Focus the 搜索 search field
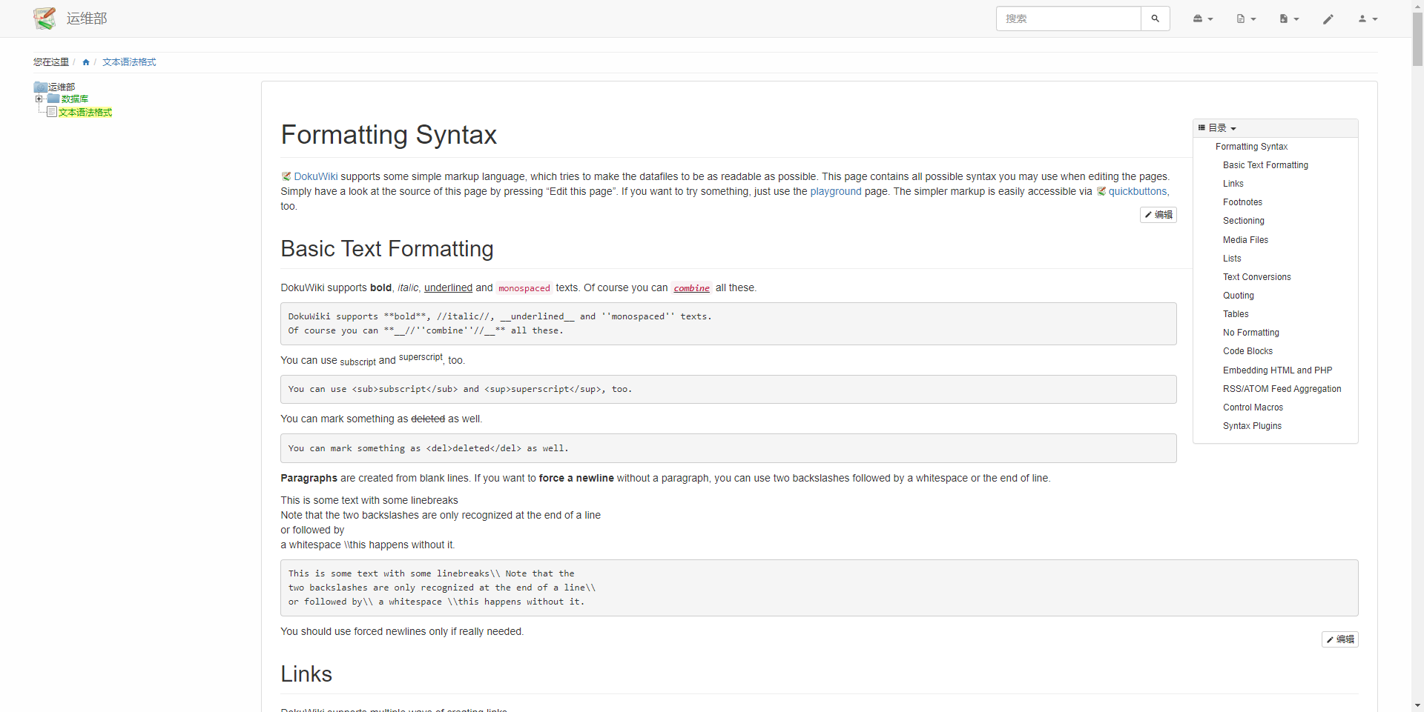This screenshot has width=1424, height=712. [x=1068, y=19]
